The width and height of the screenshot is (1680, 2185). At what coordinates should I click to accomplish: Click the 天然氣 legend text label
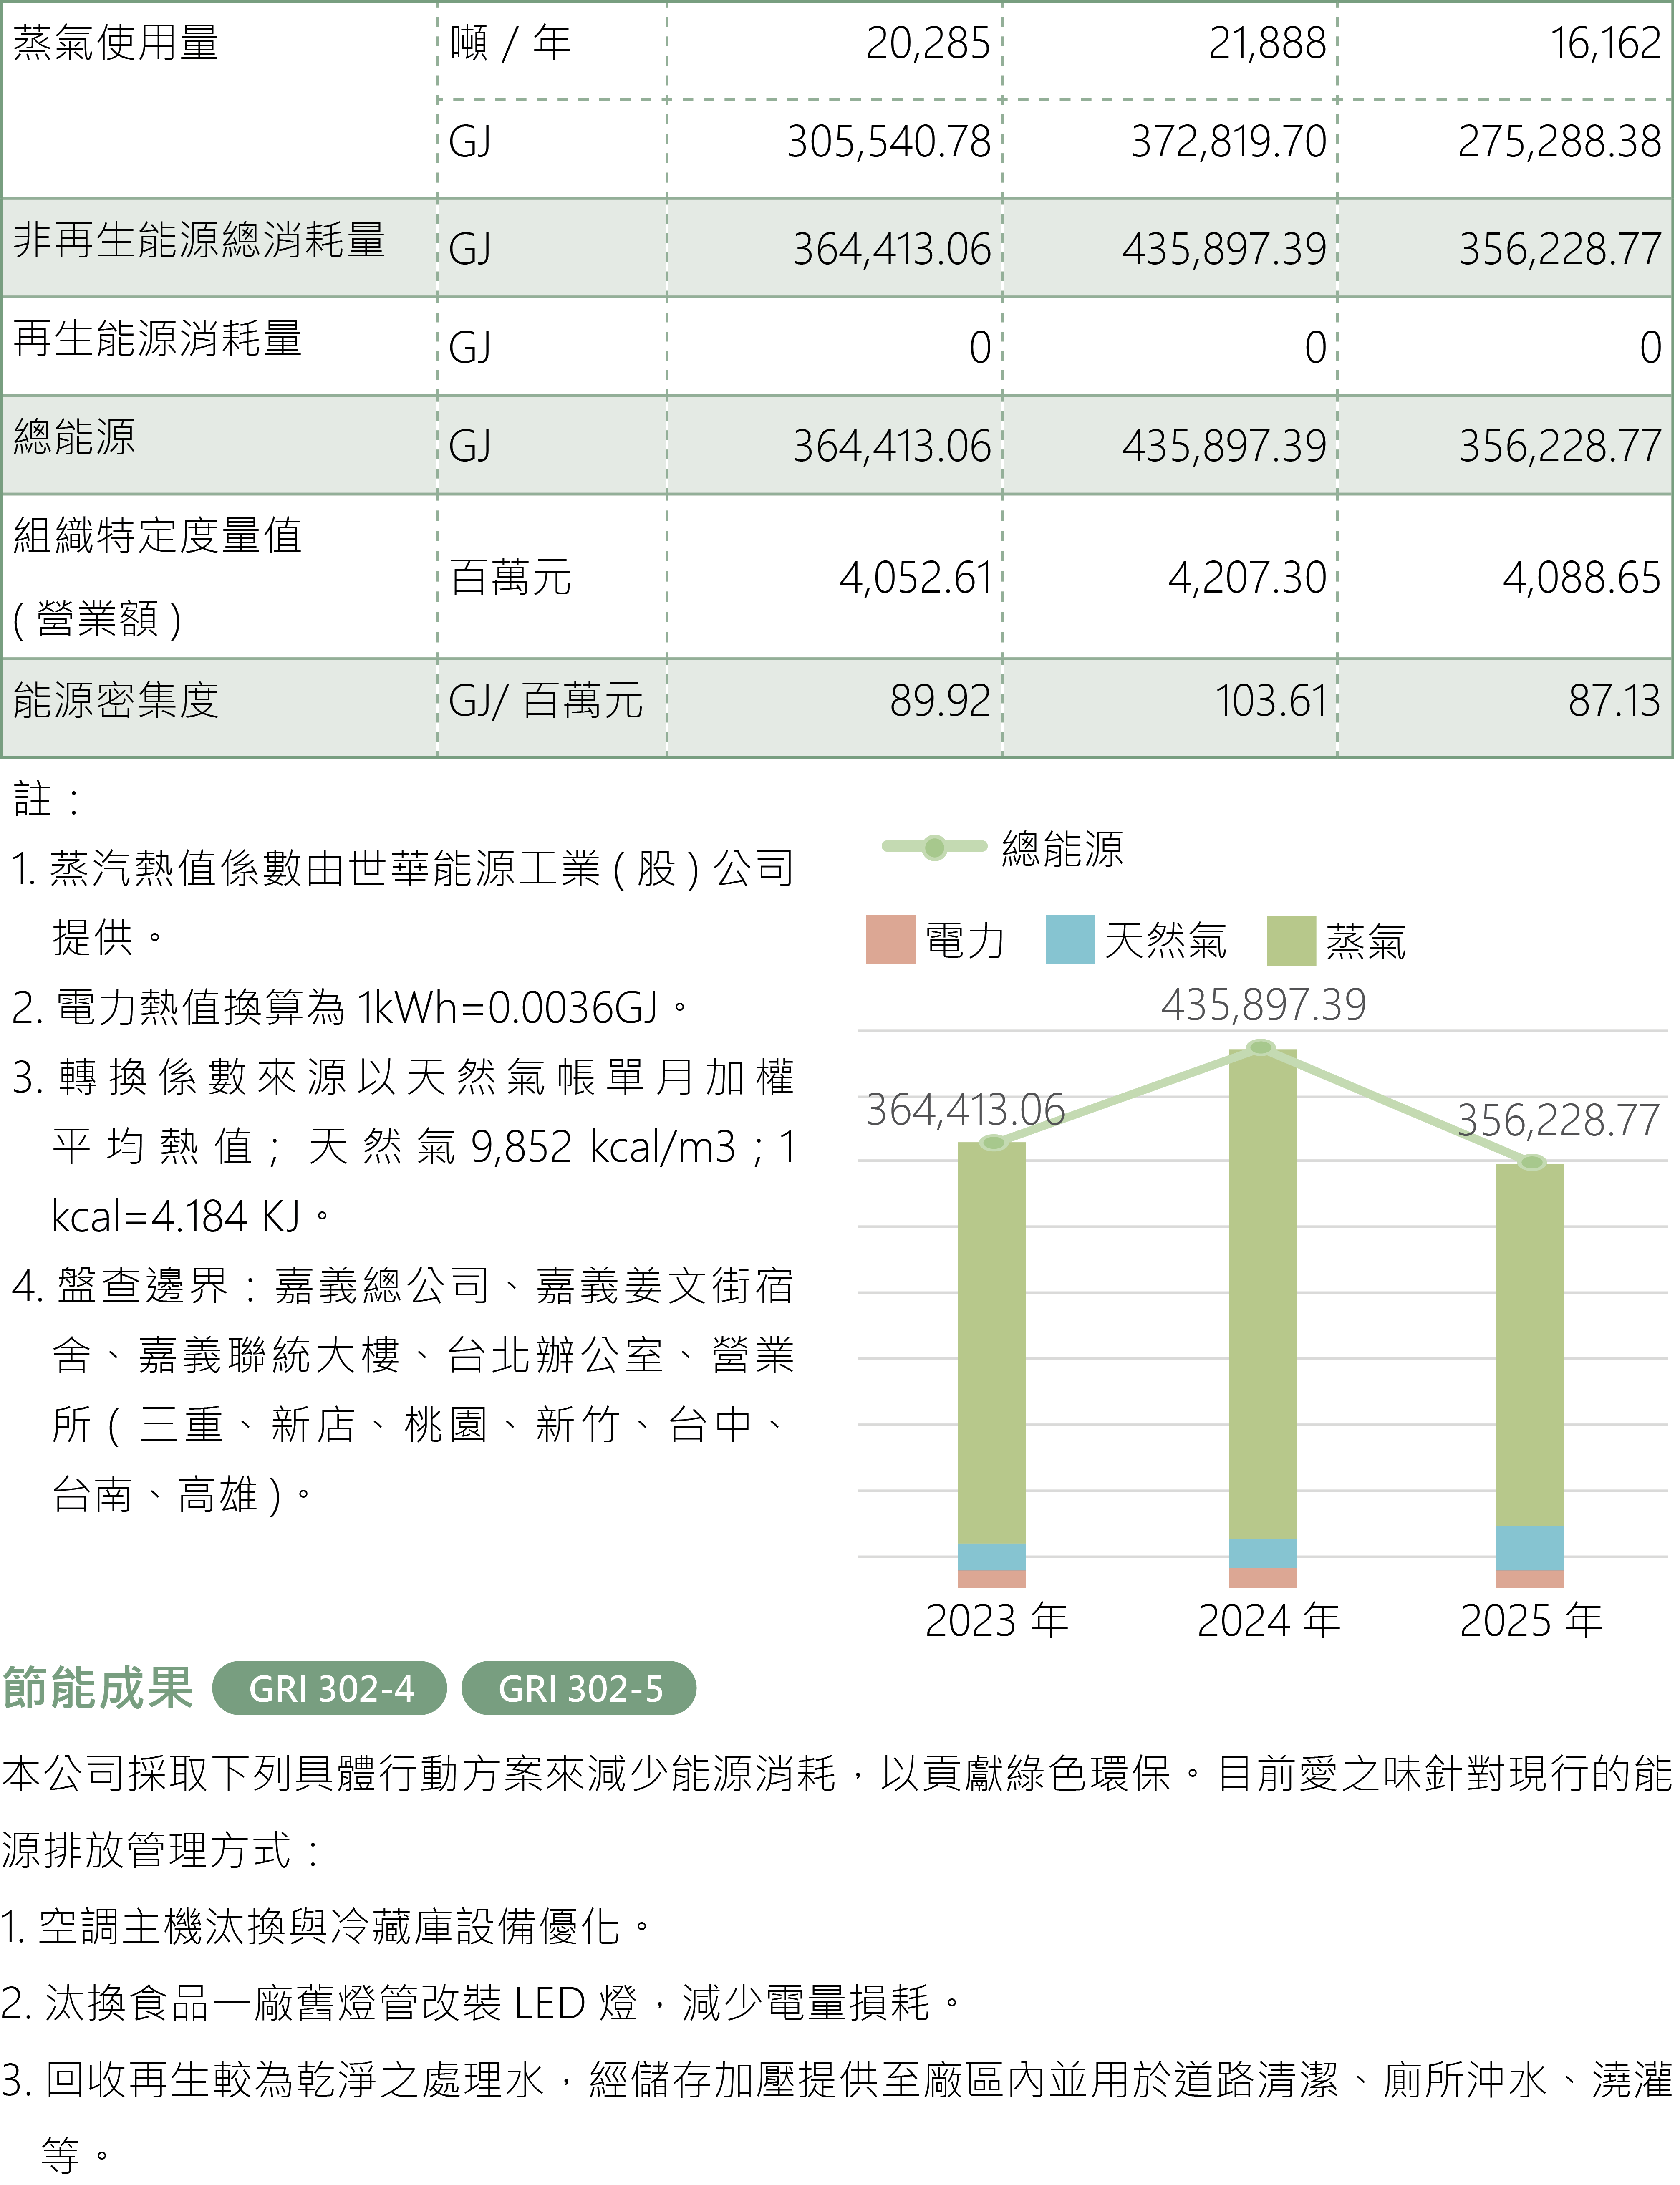pyautogui.click(x=1166, y=941)
